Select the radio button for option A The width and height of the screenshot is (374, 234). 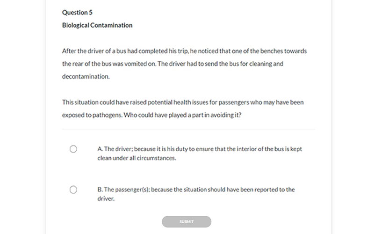(73, 149)
